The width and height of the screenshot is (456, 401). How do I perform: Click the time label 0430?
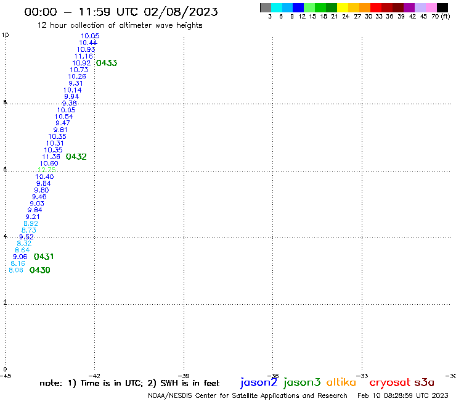point(40,270)
